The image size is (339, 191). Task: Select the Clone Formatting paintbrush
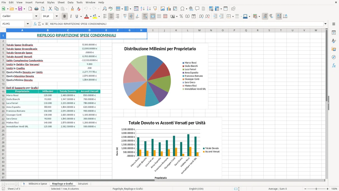click(72, 9)
